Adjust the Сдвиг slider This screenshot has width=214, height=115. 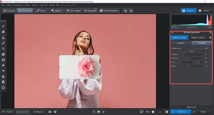[192, 66]
